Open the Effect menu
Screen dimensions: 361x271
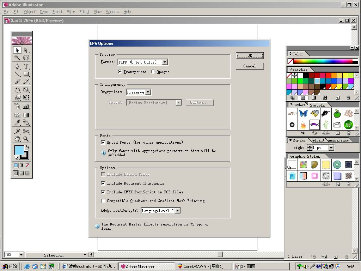click(x=84, y=12)
